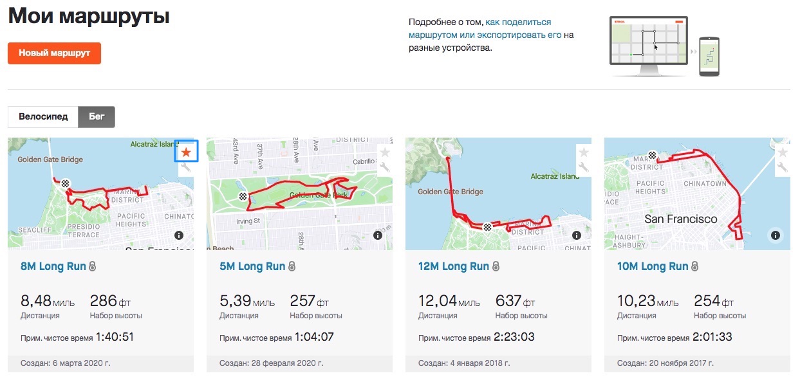This screenshot has height=380, width=800.
Task: Open wrench settings on 8M Long Run
Action: (186, 168)
